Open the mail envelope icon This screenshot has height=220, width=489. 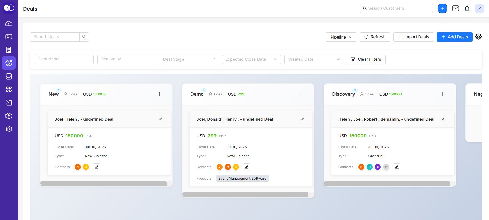click(x=456, y=8)
